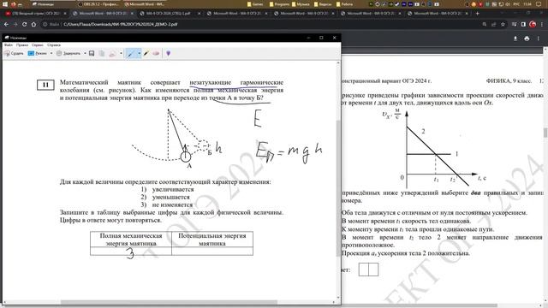
Task: Click the Создать new snip button
Action: (x=14, y=53)
